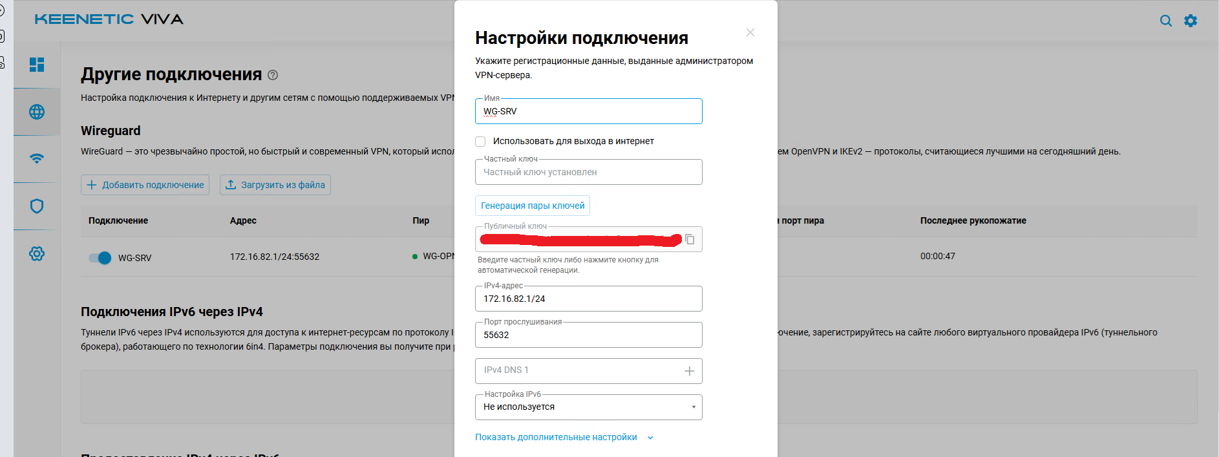Viewport: 1219px width, 457px height.
Task: Open the Dashboard icon in sidebar
Action: tap(37, 65)
